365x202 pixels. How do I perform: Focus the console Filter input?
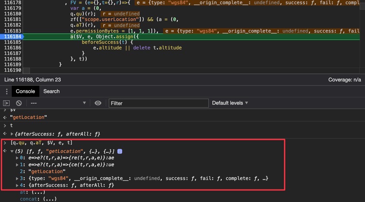click(x=158, y=103)
